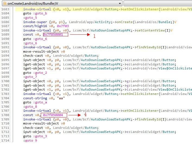Open the onCreate method dropdown arrow
Image resolution: width=192 pixels, height=144 pixels.
tap(120, 4)
